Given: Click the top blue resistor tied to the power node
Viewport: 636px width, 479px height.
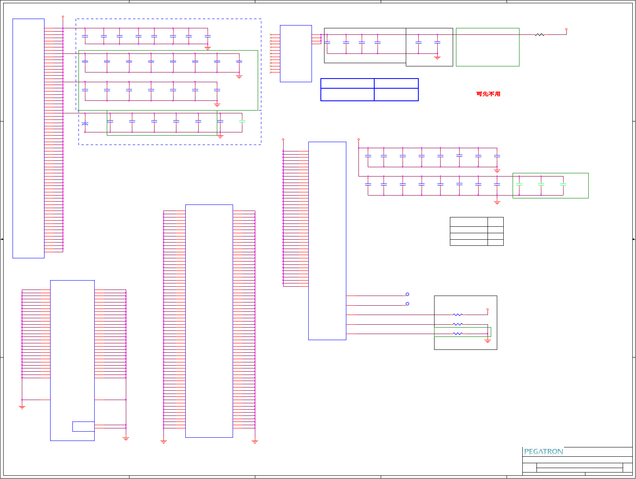Looking at the screenshot, I should pos(458,315).
